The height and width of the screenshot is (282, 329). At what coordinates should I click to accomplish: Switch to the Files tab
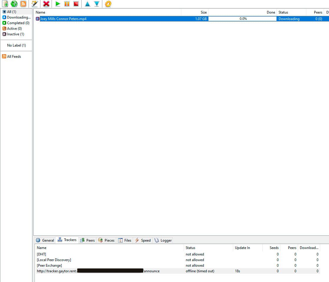click(125, 240)
